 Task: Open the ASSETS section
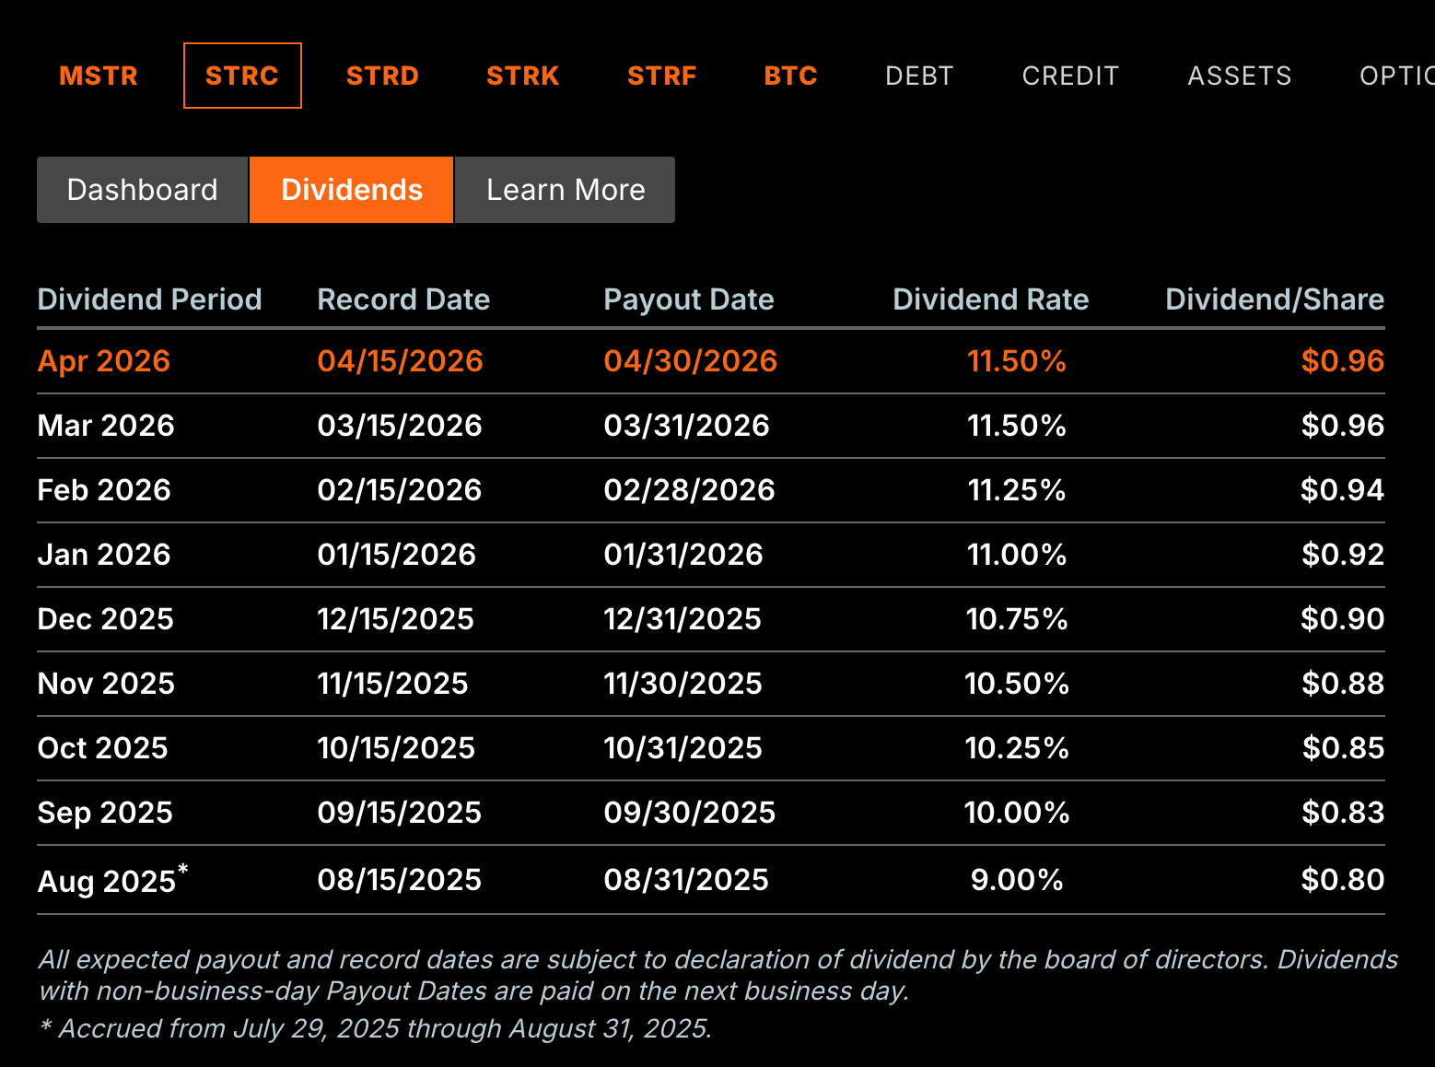[x=1240, y=76]
